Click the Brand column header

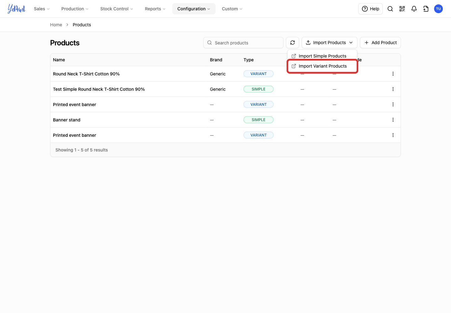[216, 60]
